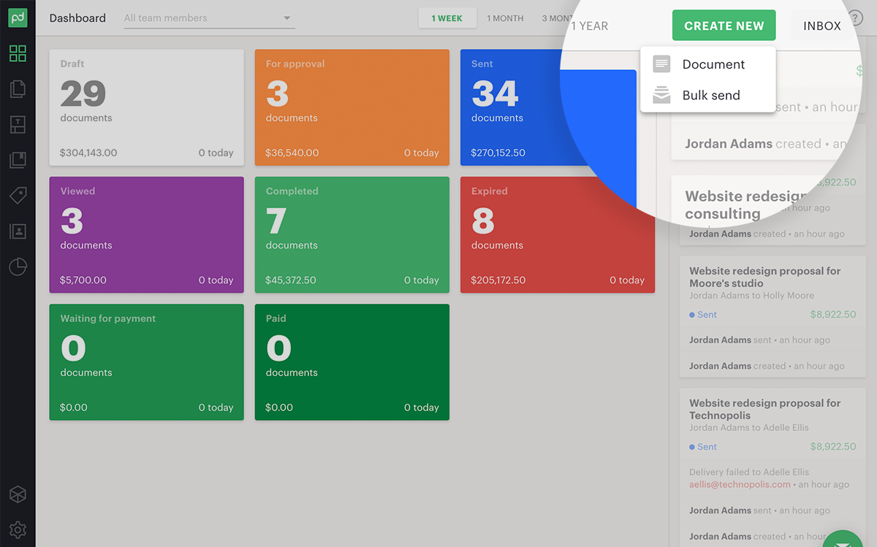
Task: Open the add-ons cube icon in sidebar
Action: 18,494
